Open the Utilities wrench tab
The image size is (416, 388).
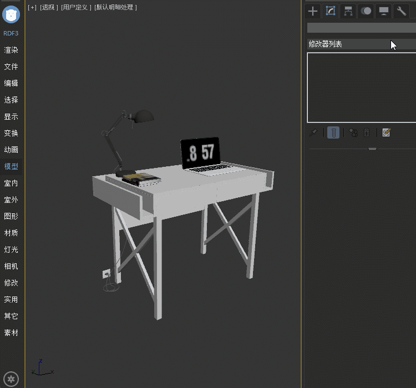[x=401, y=11]
